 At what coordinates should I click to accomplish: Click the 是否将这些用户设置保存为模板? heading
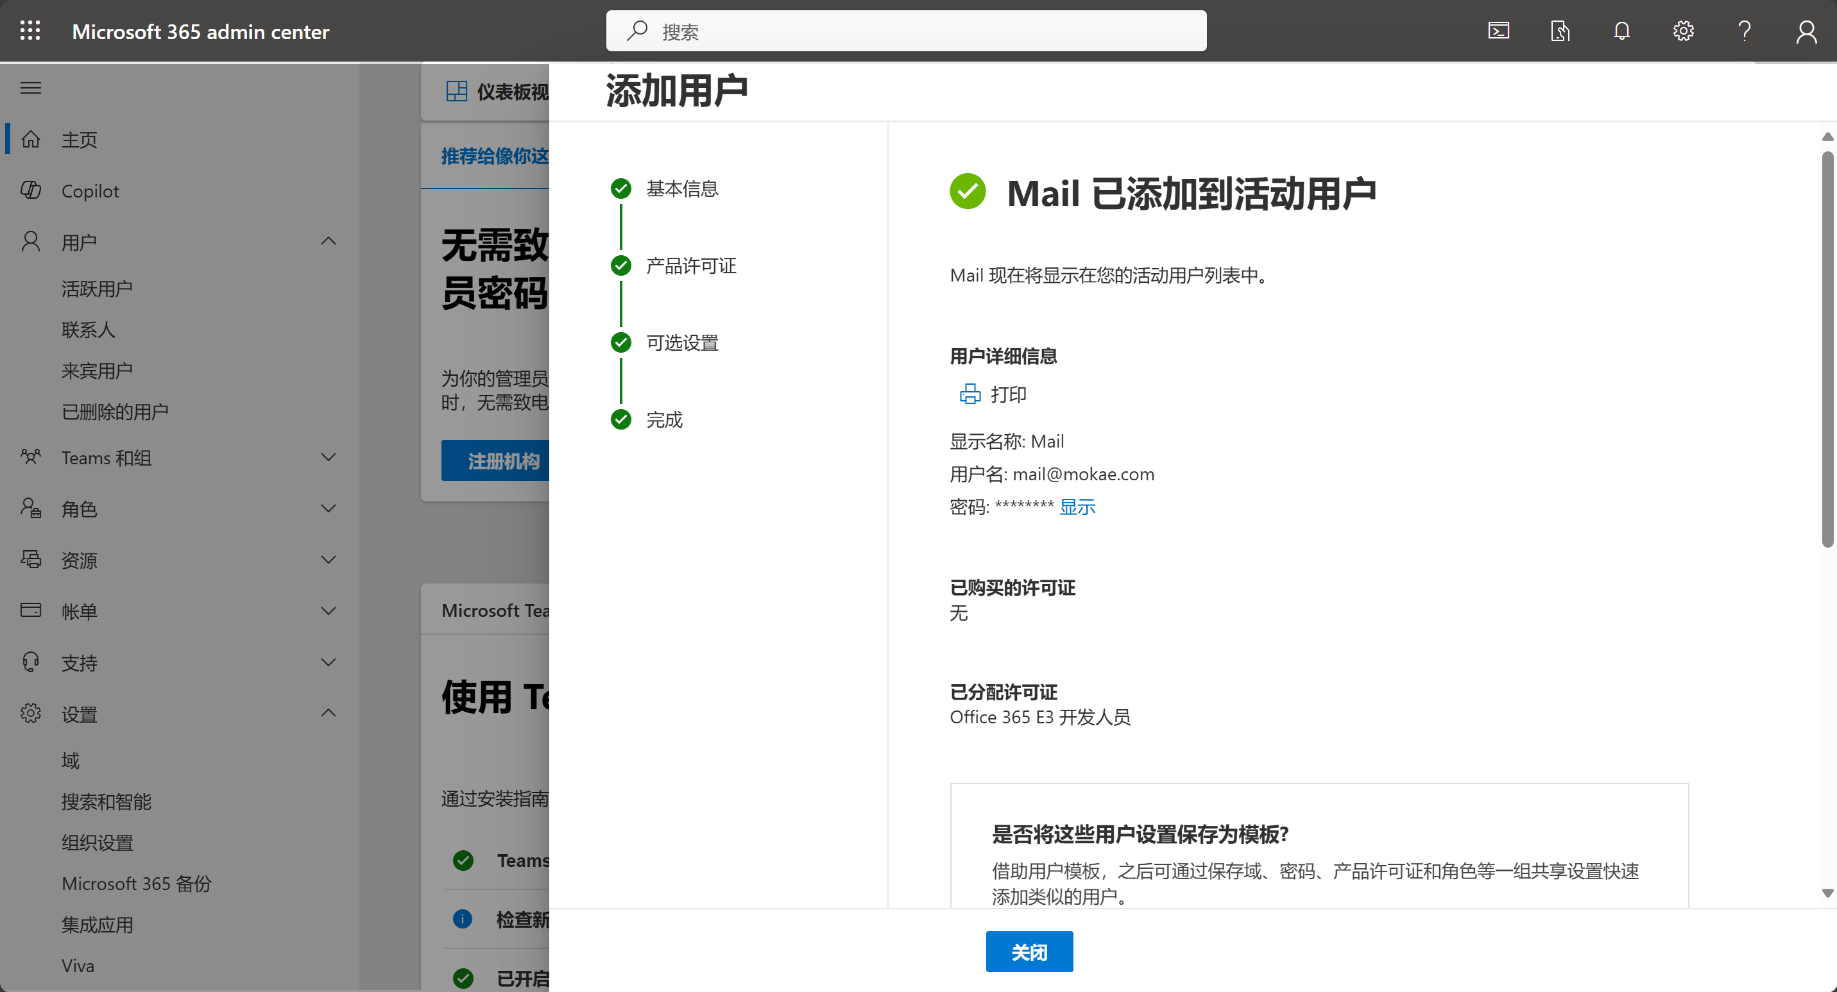tap(1140, 834)
